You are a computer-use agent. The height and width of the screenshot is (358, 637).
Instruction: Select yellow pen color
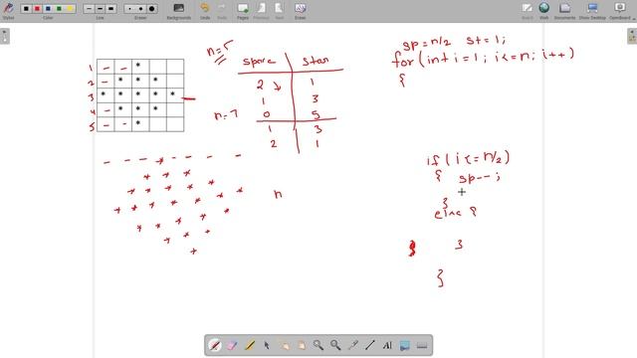70,9
